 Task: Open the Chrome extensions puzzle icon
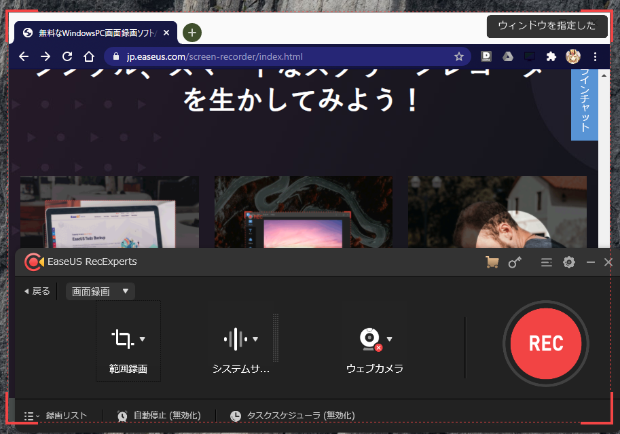(551, 56)
